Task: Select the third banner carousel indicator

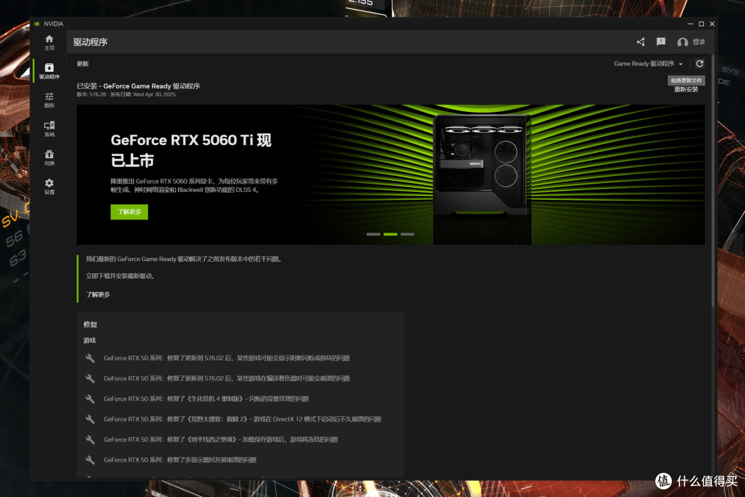Action: point(407,234)
